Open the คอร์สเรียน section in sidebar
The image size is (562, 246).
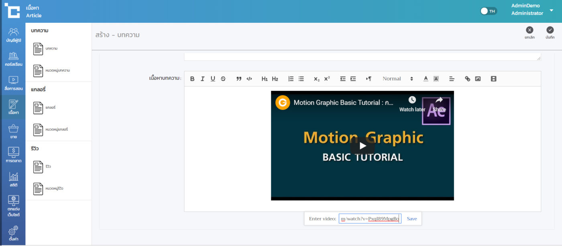[13, 59]
